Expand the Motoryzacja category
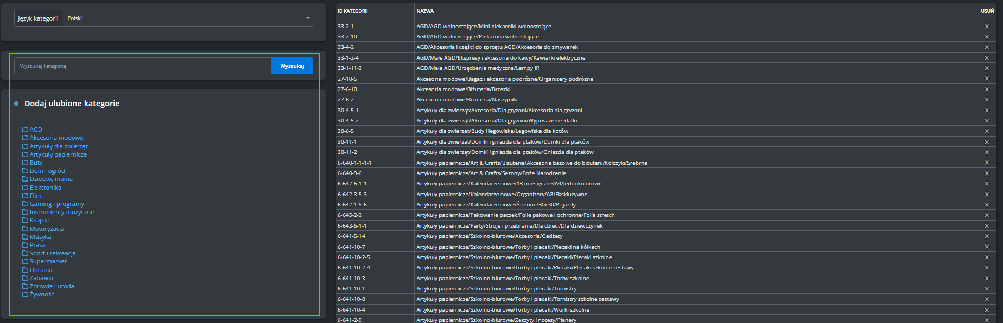Screen dimensions: 1003x323 point(47,229)
